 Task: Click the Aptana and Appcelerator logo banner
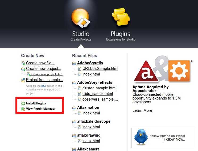(163, 69)
